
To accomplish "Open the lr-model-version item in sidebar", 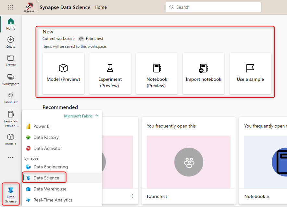I will pyautogui.click(x=10, y=117).
